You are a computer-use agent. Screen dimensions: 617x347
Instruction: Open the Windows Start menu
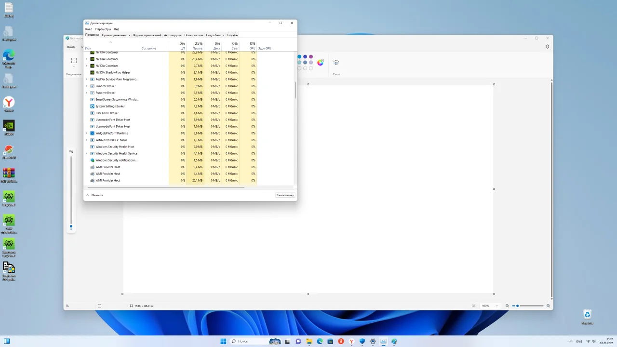tap(223, 341)
